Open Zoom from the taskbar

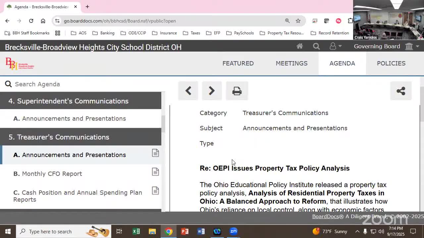coord(234,231)
